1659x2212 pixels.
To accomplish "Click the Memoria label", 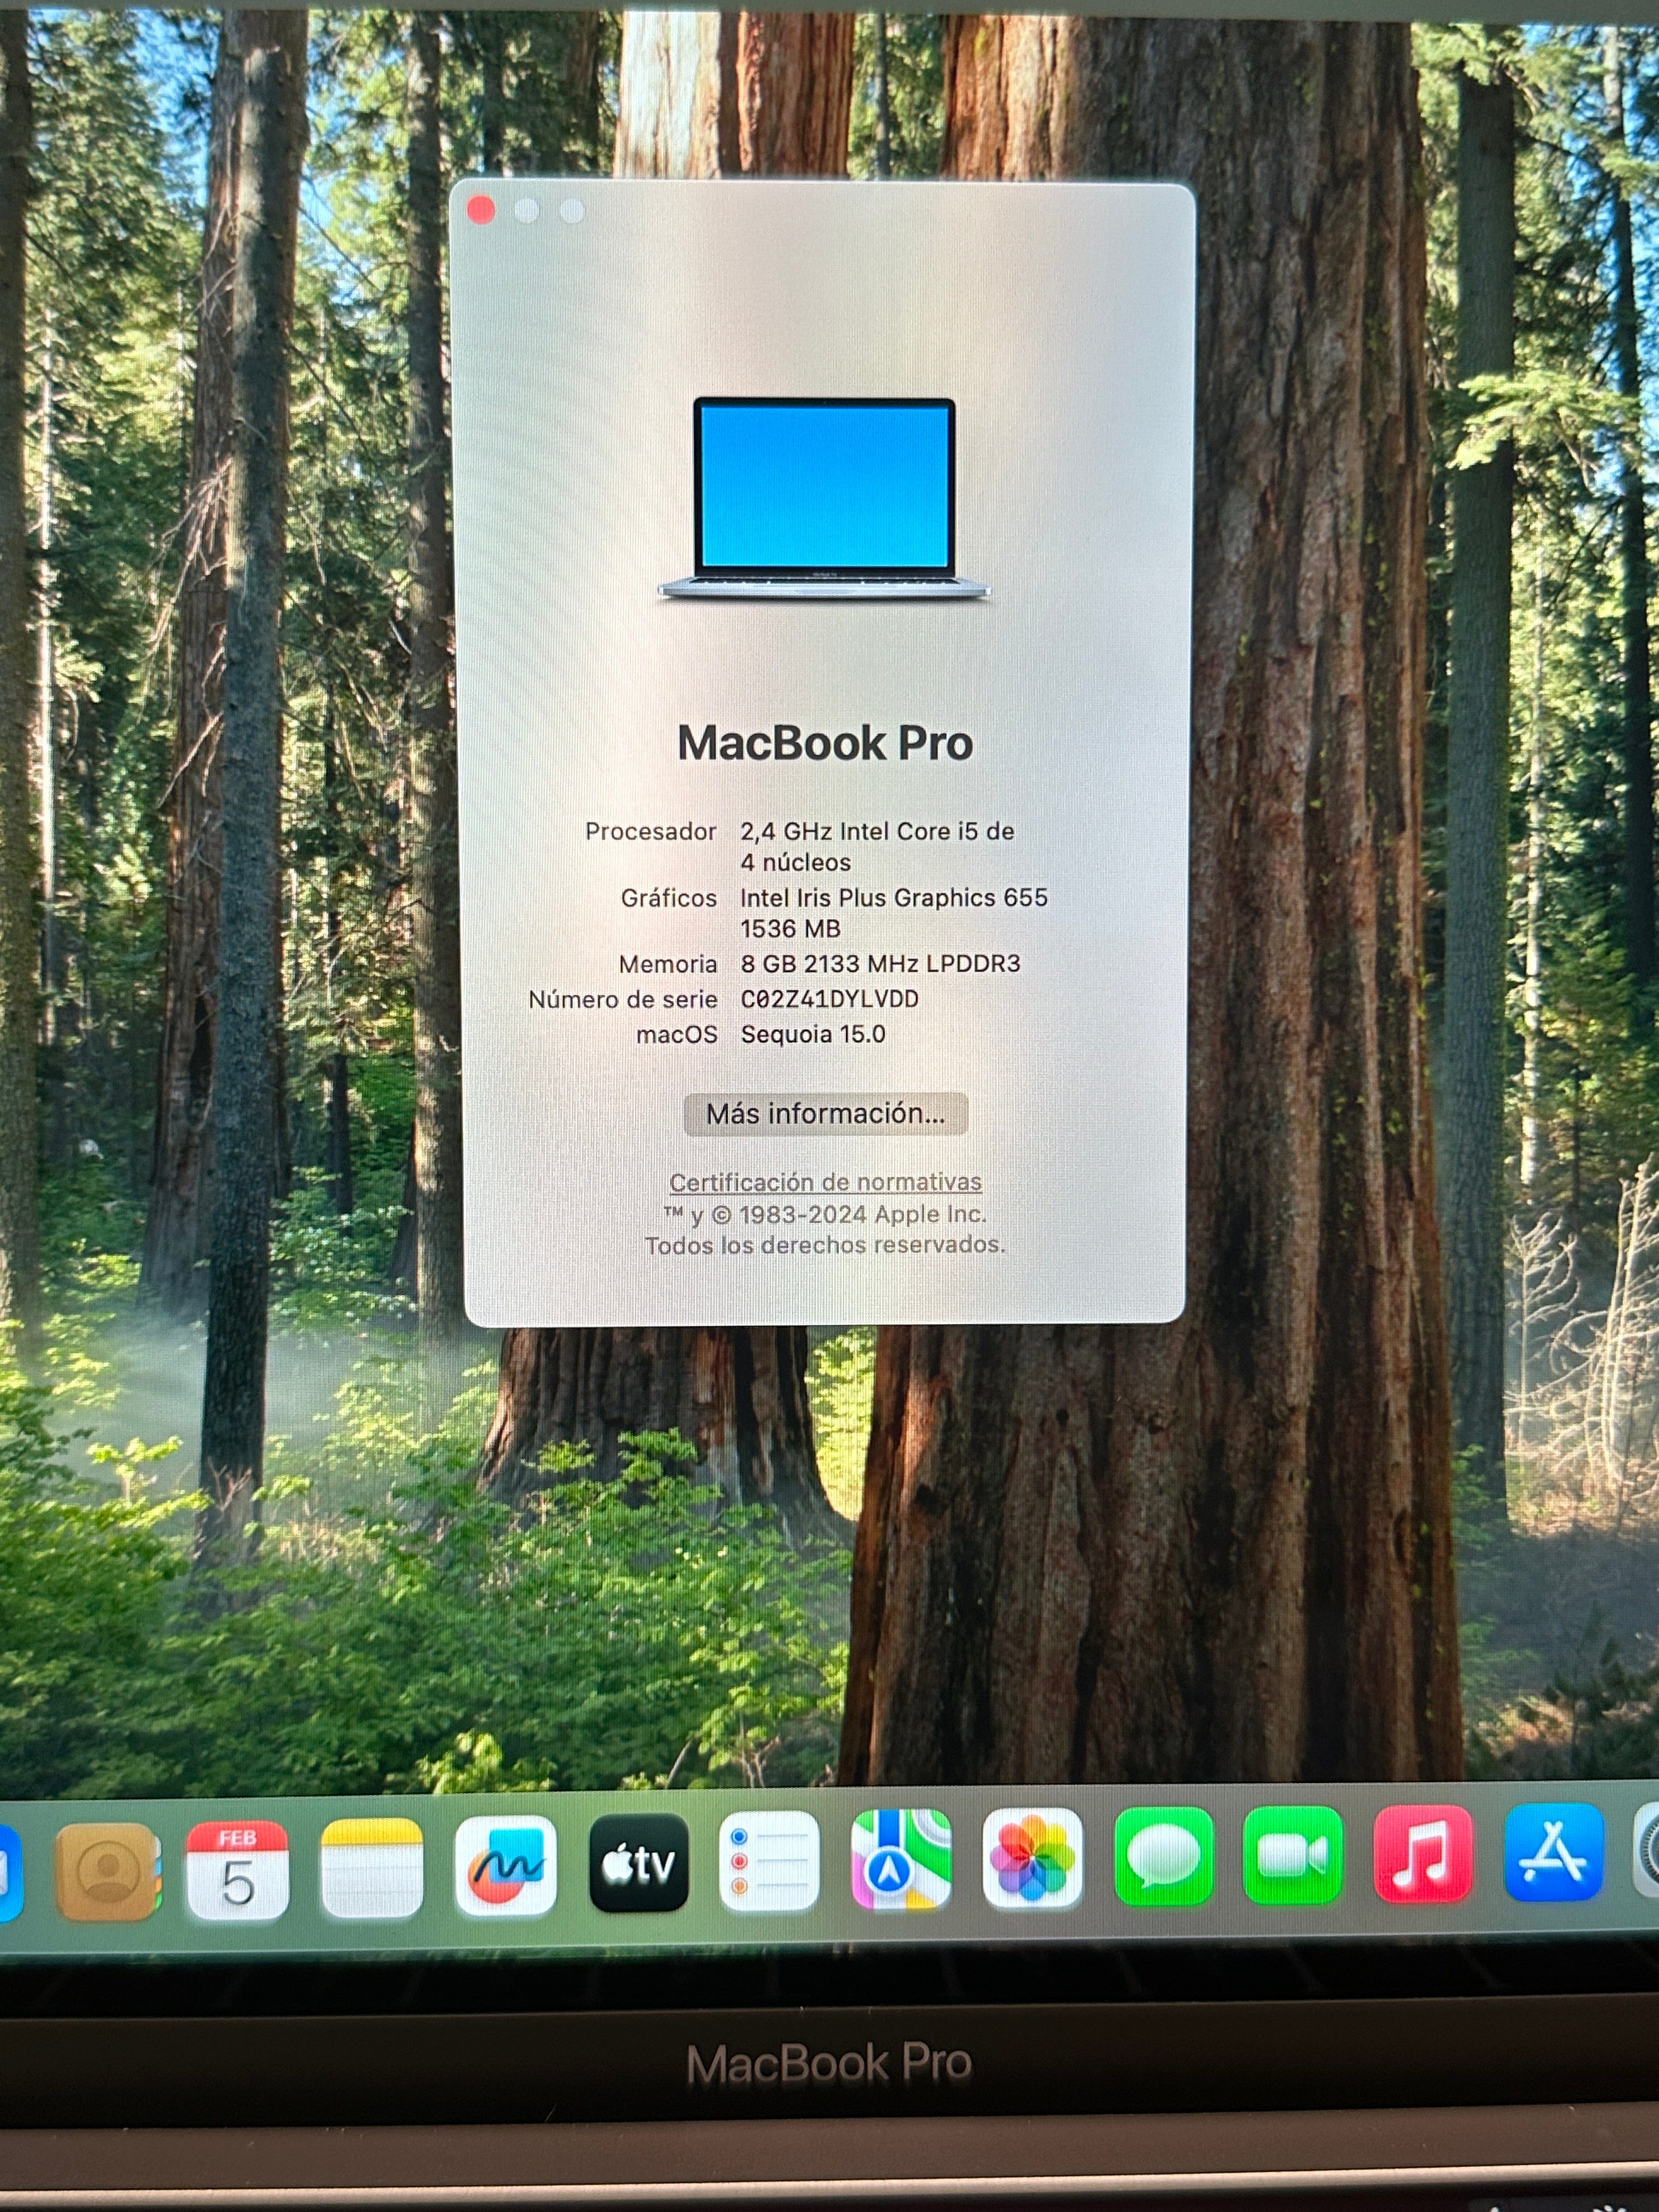I will (668, 964).
